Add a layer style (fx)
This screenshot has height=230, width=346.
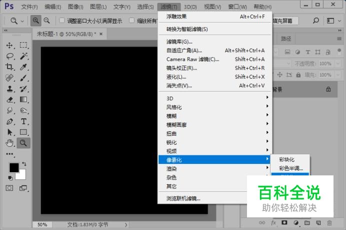[x=273, y=222]
